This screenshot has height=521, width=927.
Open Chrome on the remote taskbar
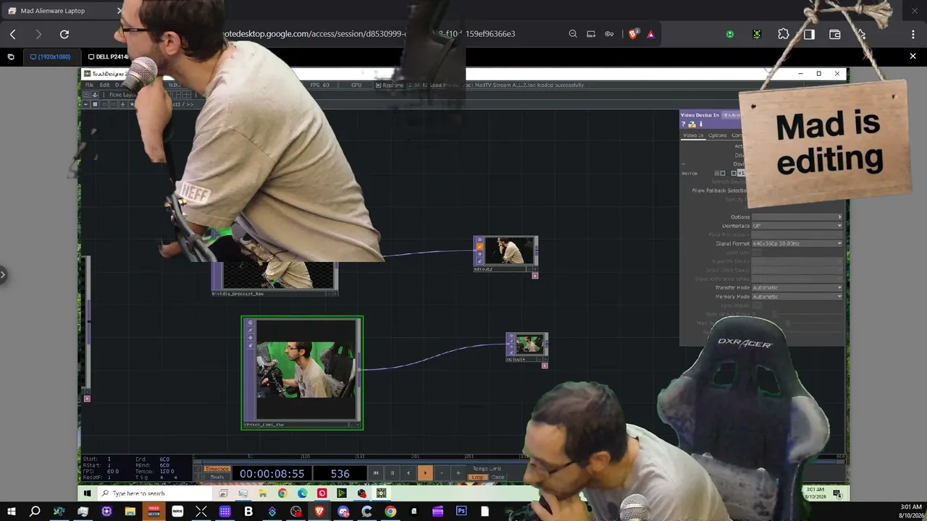pos(282,494)
